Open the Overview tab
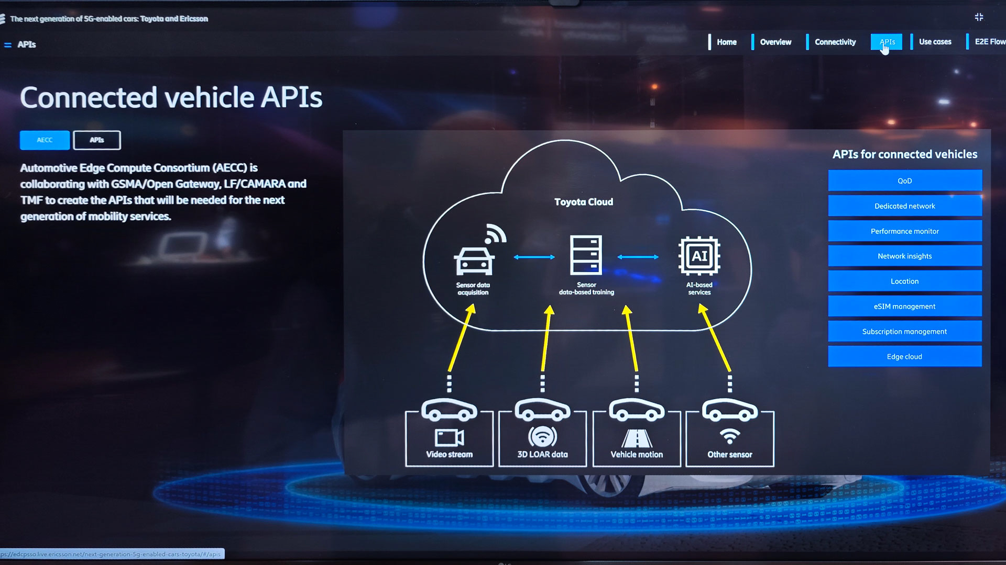Image resolution: width=1006 pixels, height=565 pixels. (x=775, y=42)
